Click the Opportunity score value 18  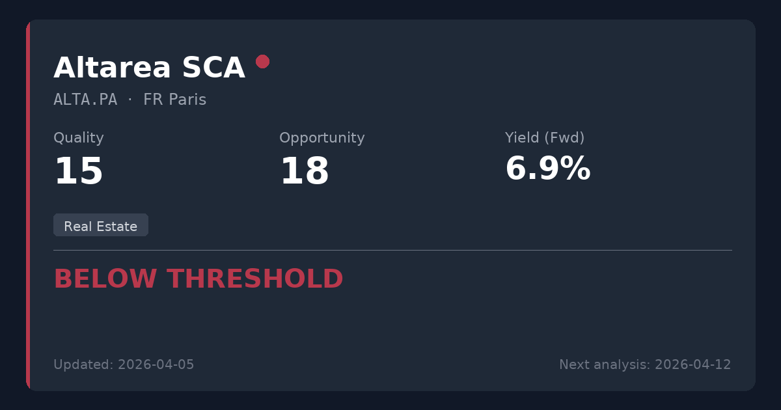tap(304, 172)
